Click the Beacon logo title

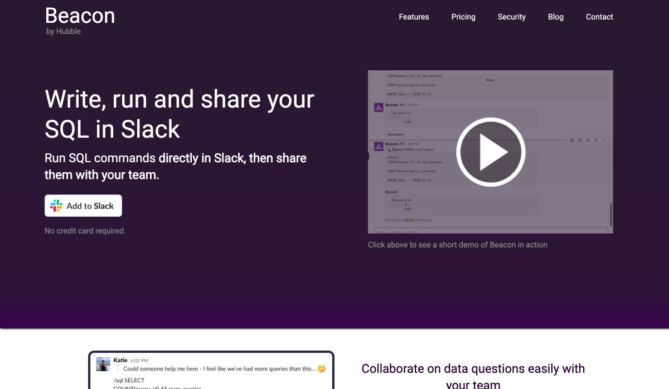(80, 16)
